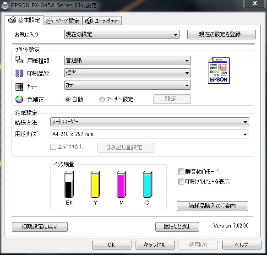The image size is (267, 255).
Task: Click the プリント設定 group label
Action: (27, 50)
